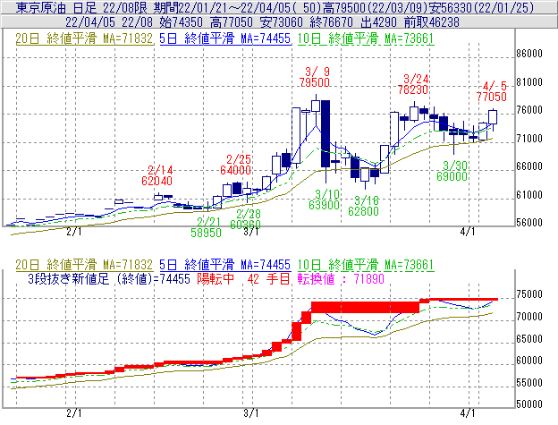Click the 75000 axis label on lower chart
This screenshot has height=425, width=558.
529,294
